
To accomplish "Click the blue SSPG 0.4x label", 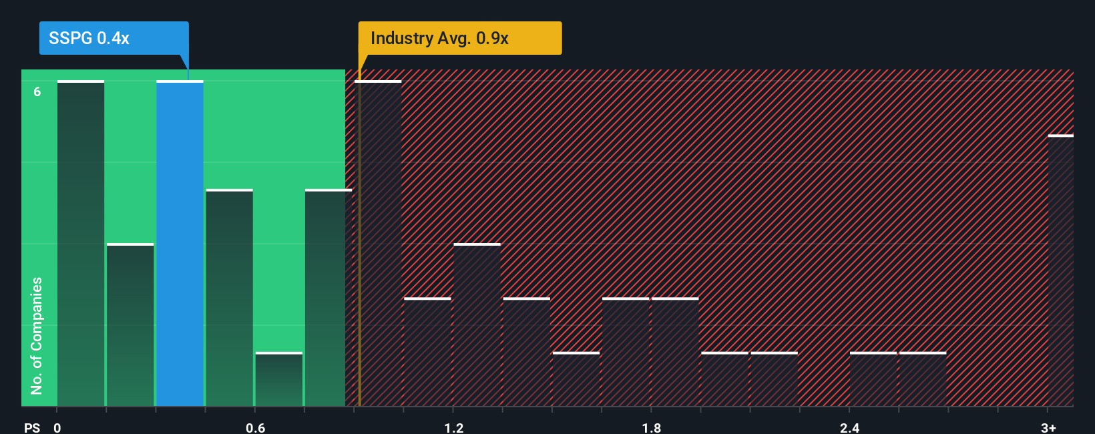I will pyautogui.click(x=114, y=38).
